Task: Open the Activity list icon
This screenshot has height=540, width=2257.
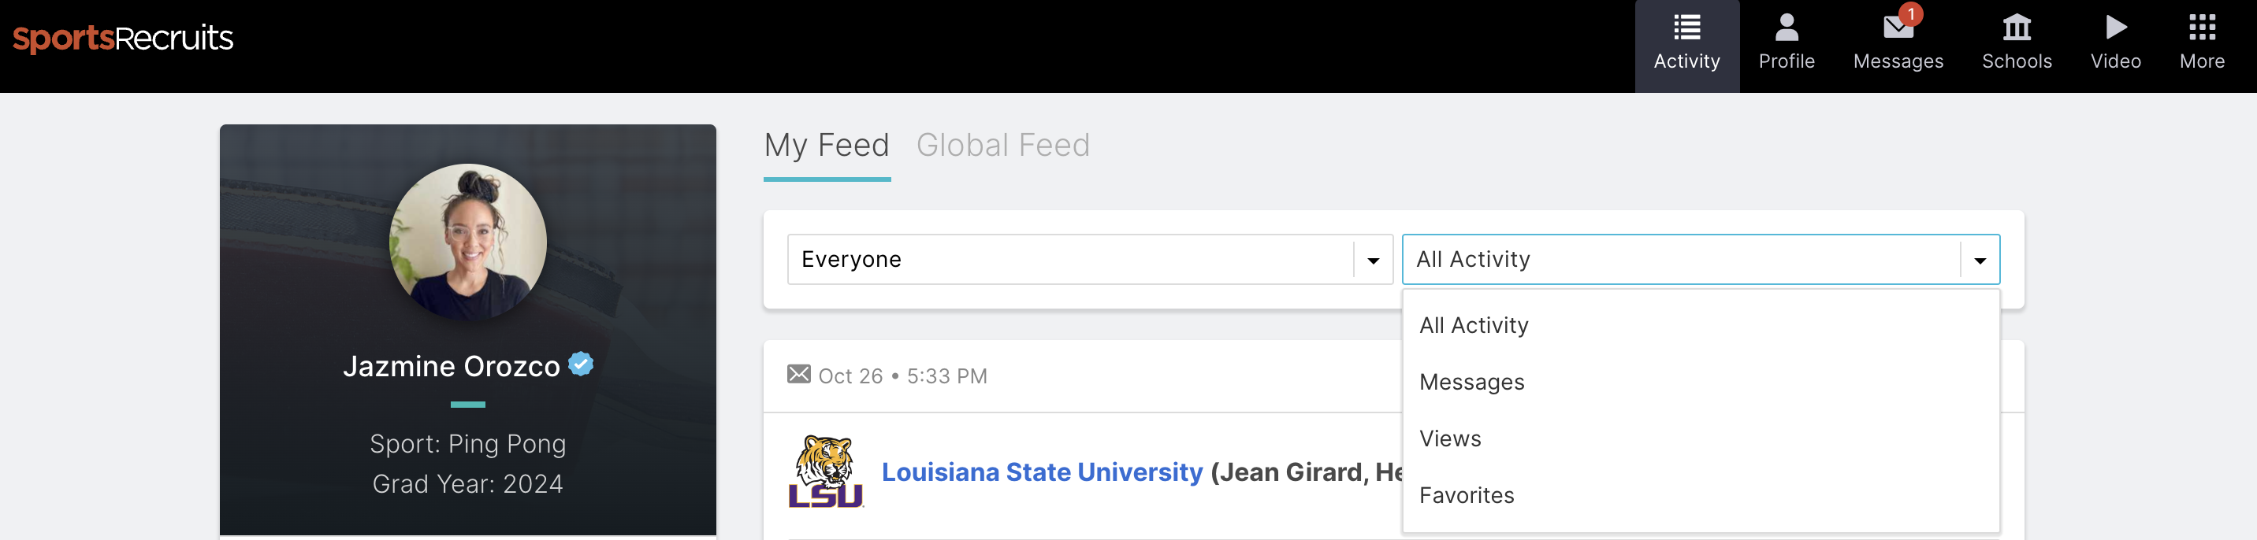Action: click(1686, 27)
